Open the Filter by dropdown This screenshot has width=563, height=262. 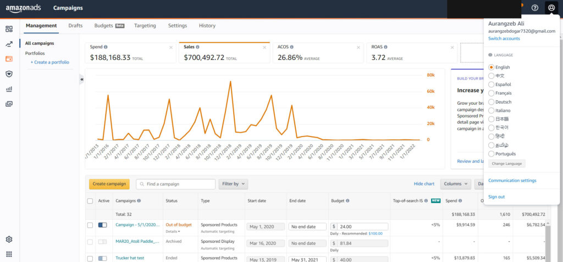233,184
